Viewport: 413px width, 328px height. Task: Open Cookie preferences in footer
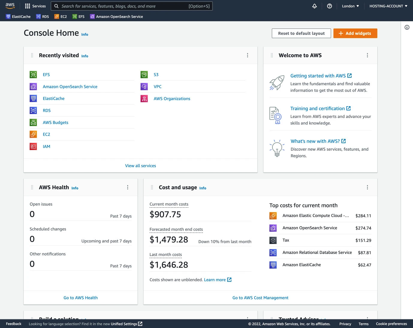(x=391, y=324)
